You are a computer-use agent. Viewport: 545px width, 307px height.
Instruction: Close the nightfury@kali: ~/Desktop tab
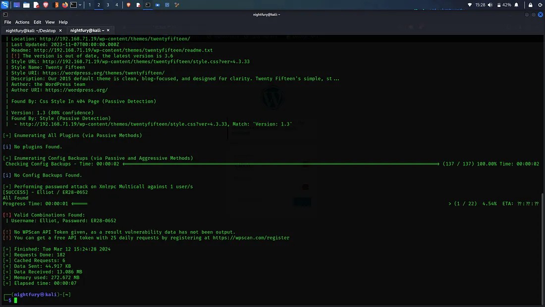(x=60, y=31)
